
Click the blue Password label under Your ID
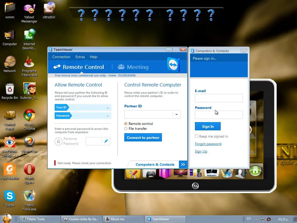coord(63,116)
